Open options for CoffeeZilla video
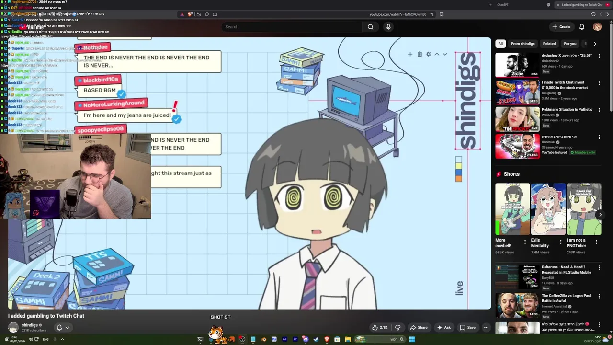This screenshot has height=345, width=613. coord(599,296)
